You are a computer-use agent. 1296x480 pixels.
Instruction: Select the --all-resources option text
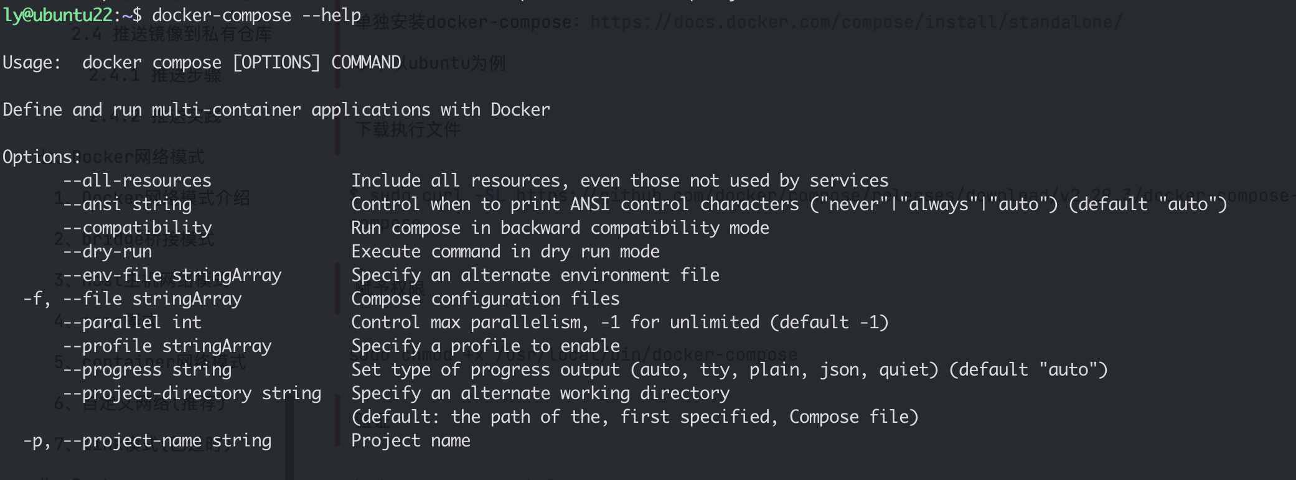(137, 180)
